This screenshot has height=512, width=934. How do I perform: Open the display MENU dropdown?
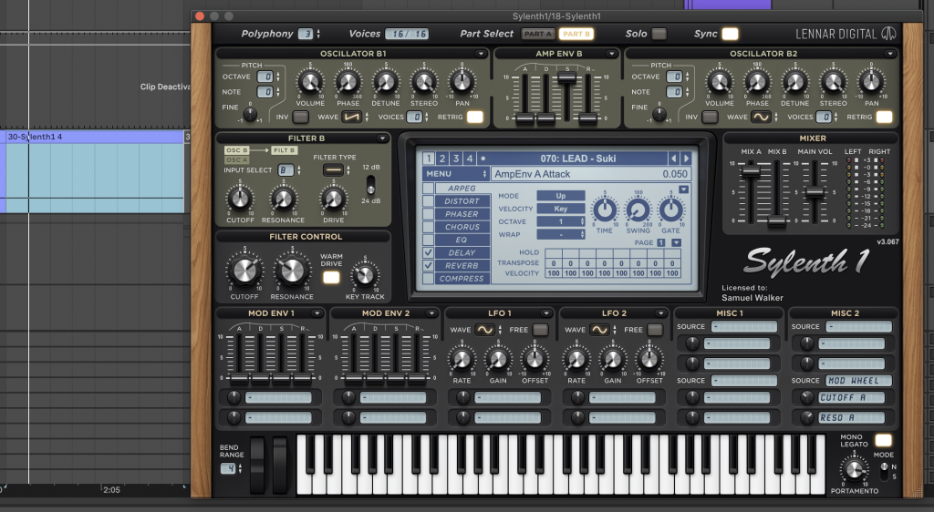[456, 174]
